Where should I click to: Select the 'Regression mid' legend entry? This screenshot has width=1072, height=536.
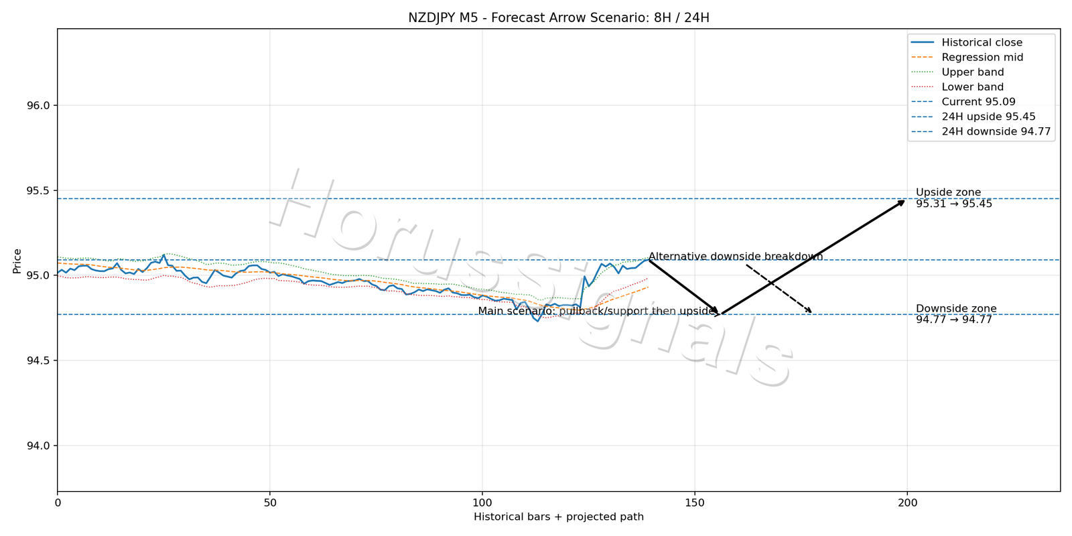pyautogui.click(x=967, y=57)
